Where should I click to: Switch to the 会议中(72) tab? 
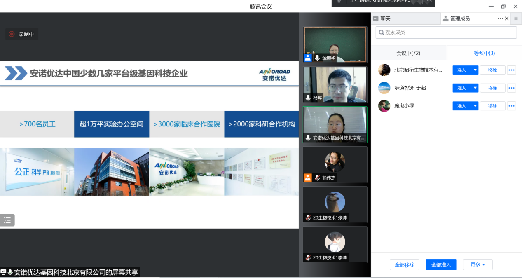click(408, 53)
